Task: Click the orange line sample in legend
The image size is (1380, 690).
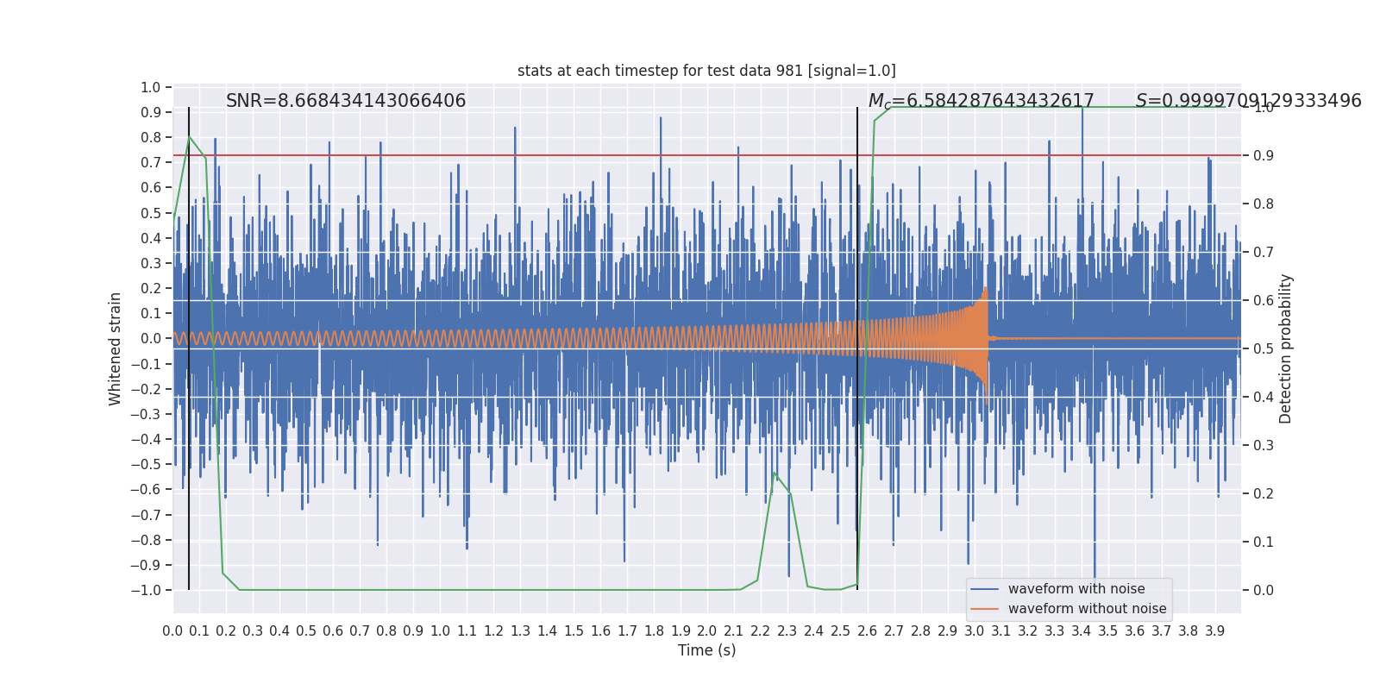Action: [984, 609]
